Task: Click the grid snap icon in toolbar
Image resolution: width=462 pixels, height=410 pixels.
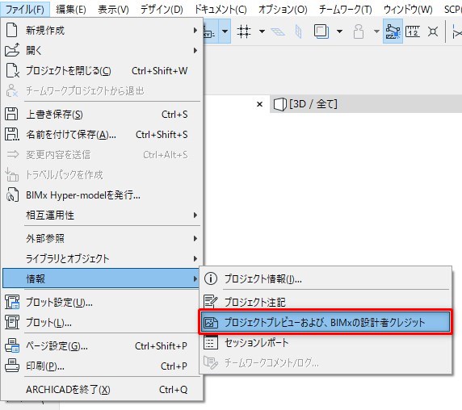Action: point(244,31)
